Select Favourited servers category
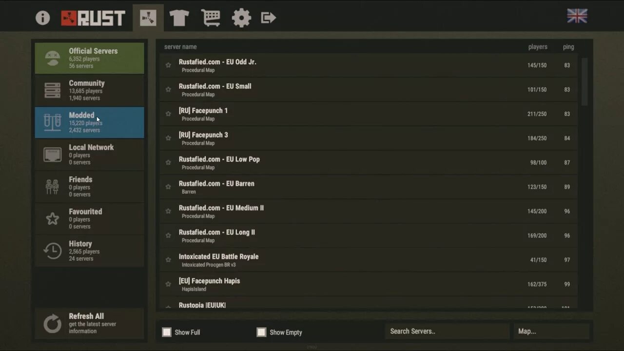 tap(89, 219)
